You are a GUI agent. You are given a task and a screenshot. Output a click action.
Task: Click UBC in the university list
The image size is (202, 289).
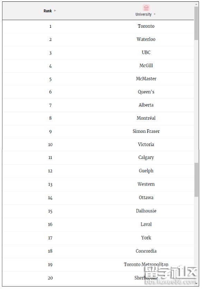point(146,52)
